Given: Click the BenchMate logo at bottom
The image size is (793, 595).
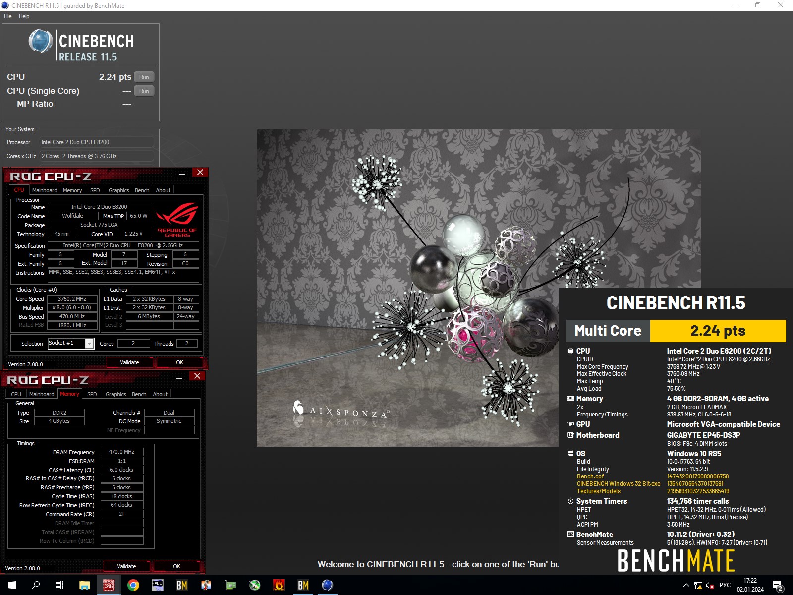Looking at the screenshot, I should pyautogui.click(x=676, y=561).
